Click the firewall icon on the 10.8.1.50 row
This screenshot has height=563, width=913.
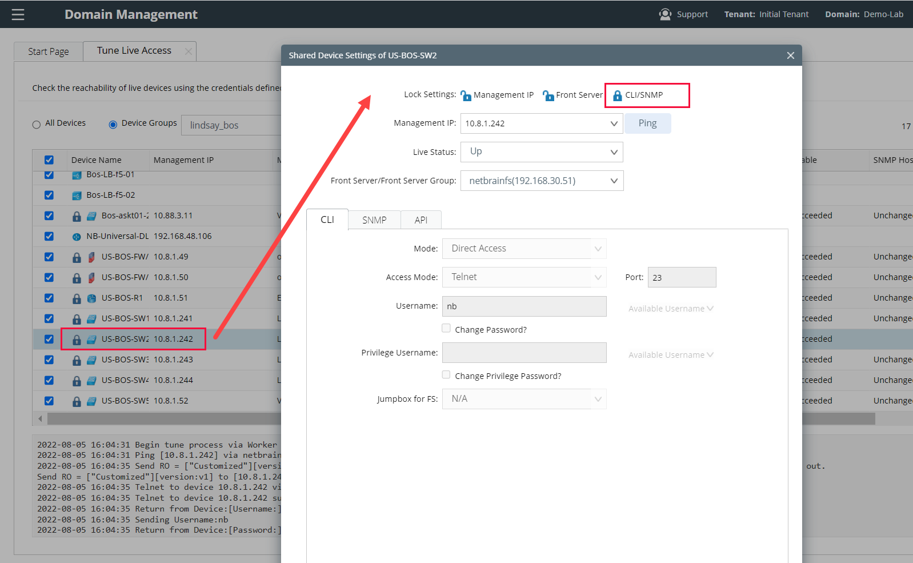pyautogui.click(x=91, y=278)
